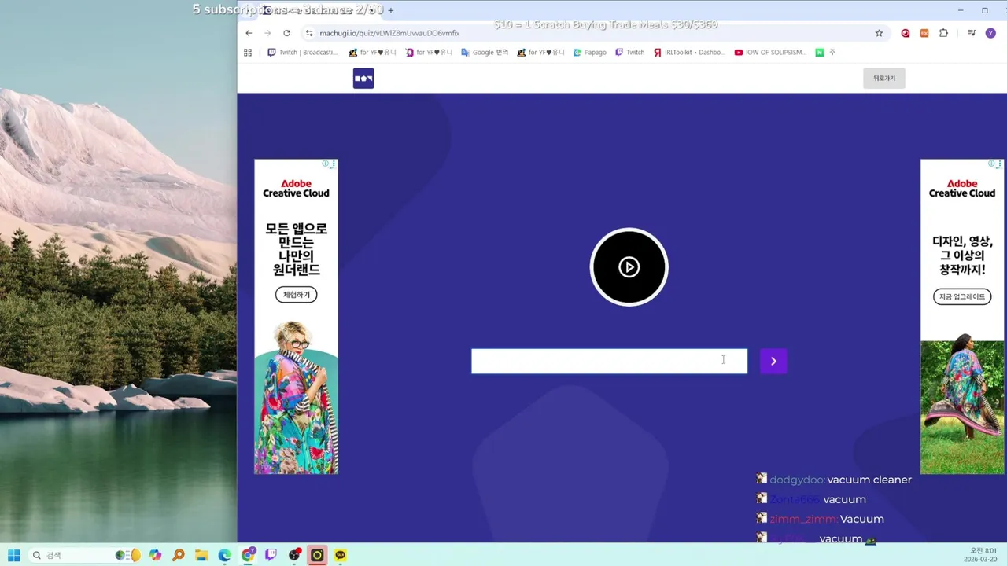Open yellow camera app in taskbar
This screenshot has width=1007, height=566.
pos(317,555)
